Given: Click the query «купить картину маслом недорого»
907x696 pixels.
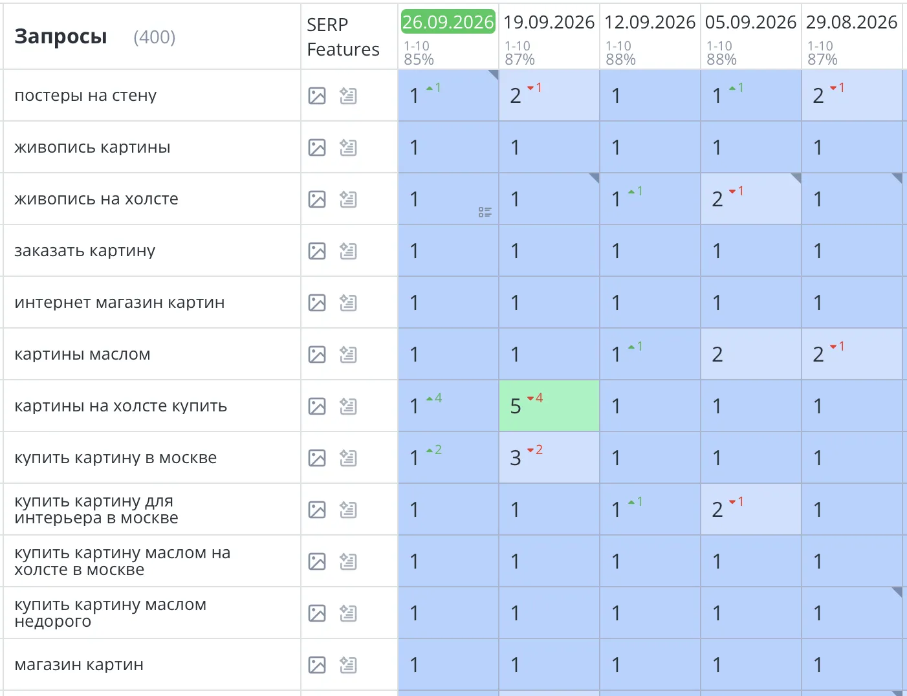Looking at the screenshot, I should click(x=111, y=613).
